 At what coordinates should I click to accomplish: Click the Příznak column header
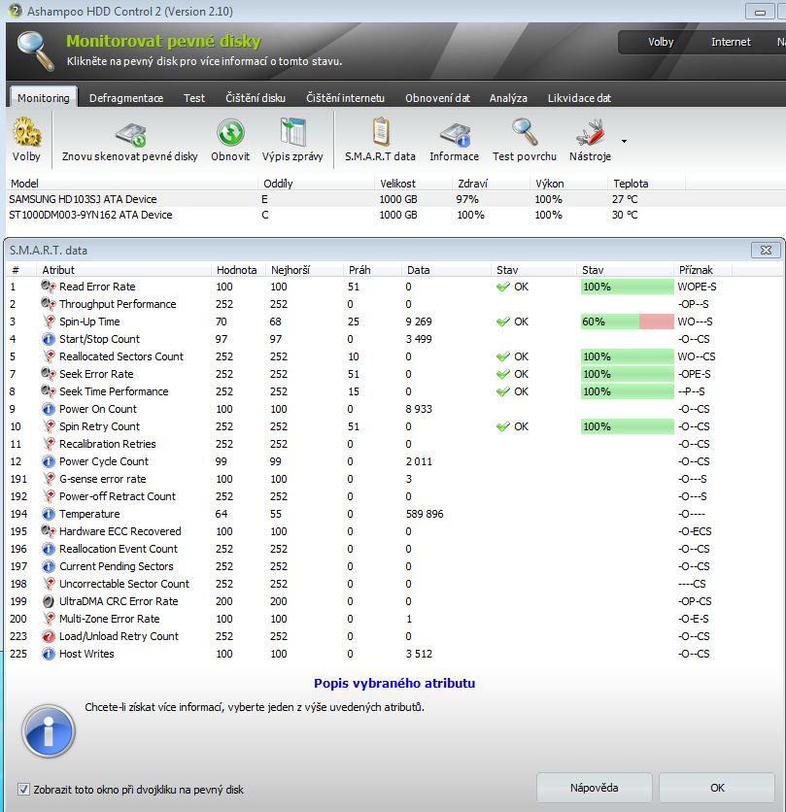[702, 270]
